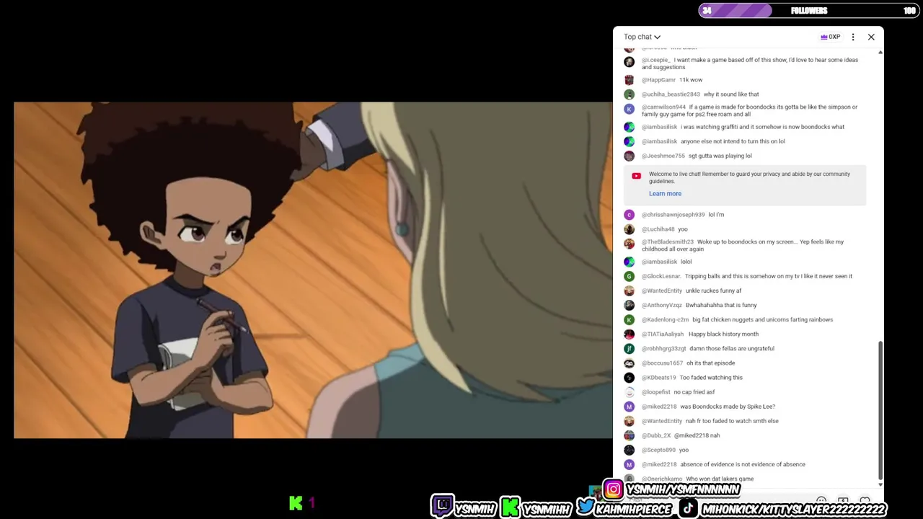Open the K avatar of @camwilson944
923x519 pixels.
pos(629,109)
